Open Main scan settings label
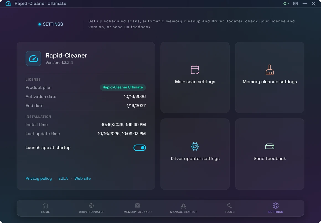The image size is (321, 223). (x=195, y=82)
